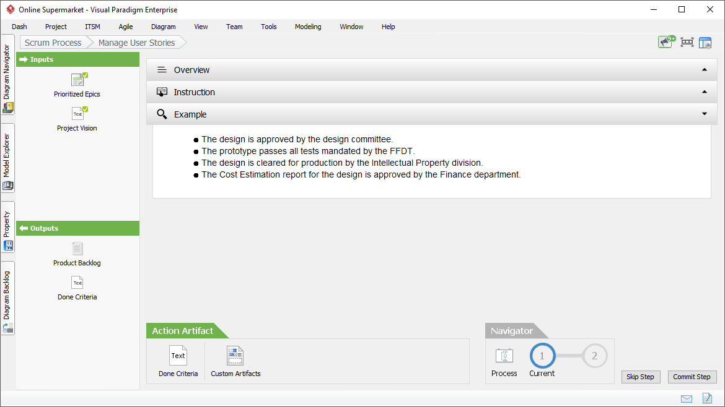Click the Inputs panel header
Viewport: 725px width, 407px height.
pos(77,59)
